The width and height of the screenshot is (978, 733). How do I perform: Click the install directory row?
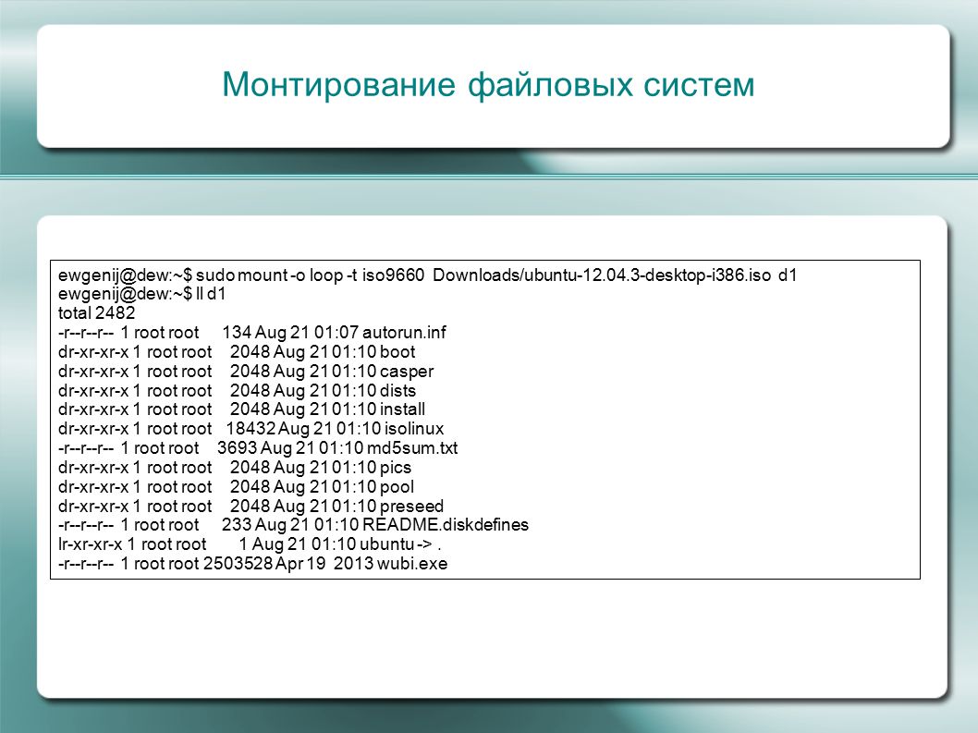point(242,409)
